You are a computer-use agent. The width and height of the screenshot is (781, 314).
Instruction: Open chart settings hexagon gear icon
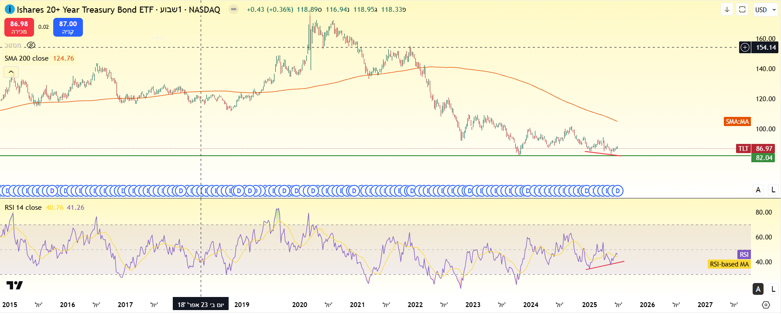tap(766, 305)
